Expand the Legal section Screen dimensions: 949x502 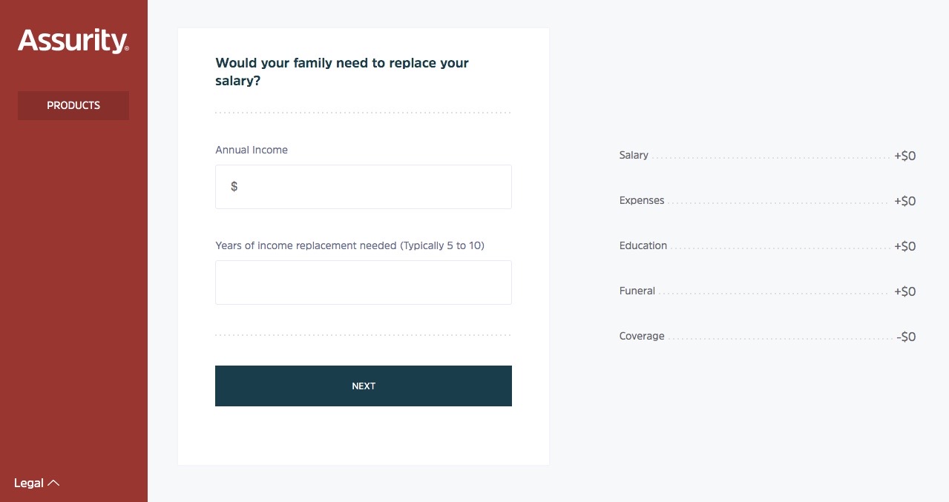coord(36,483)
